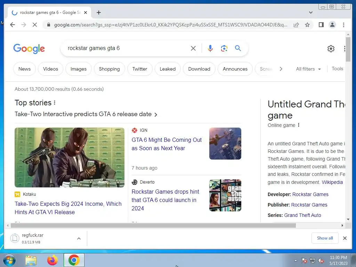The image size is (356, 267).
Task: Open volume speaker tray icon
Action: [321, 261]
